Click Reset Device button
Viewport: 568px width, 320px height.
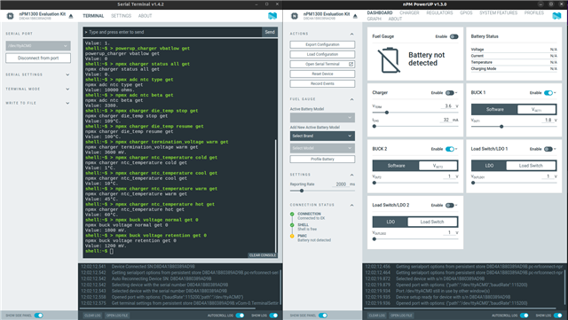pyautogui.click(x=322, y=74)
